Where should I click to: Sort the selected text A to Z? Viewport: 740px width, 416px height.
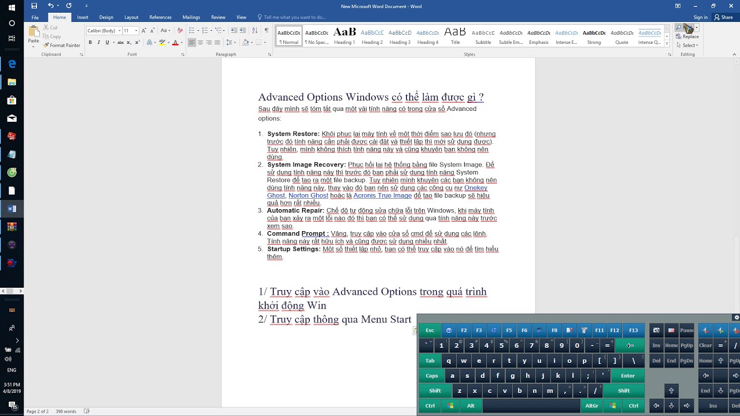(255, 30)
